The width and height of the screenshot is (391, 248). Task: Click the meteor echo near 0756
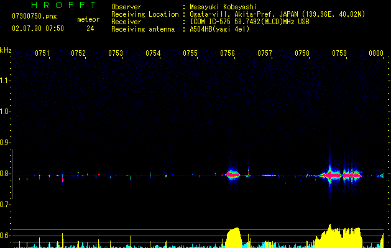click(233, 175)
